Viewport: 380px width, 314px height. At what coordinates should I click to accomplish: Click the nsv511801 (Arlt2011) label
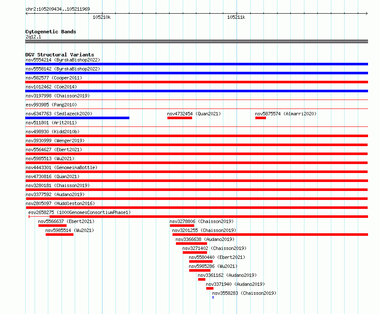click(x=51, y=123)
